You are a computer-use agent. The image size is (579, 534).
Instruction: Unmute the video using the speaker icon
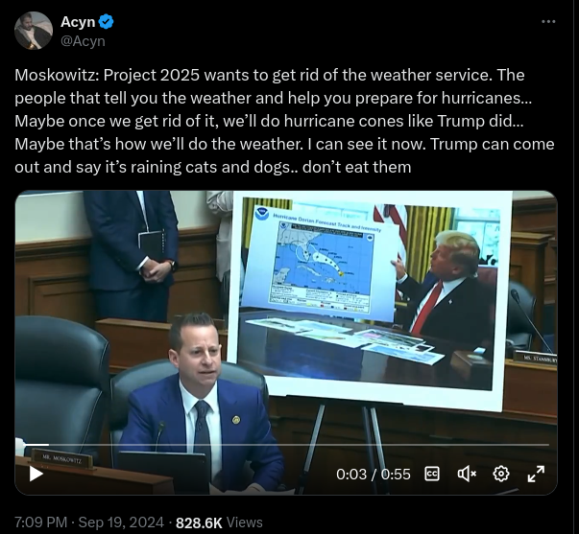(x=467, y=474)
